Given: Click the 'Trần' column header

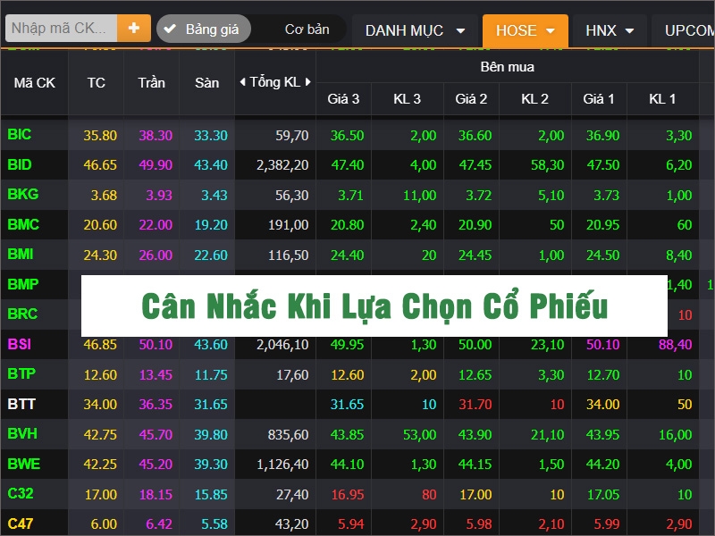Looking at the screenshot, I should pyautogui.click(x=151, y=83).
